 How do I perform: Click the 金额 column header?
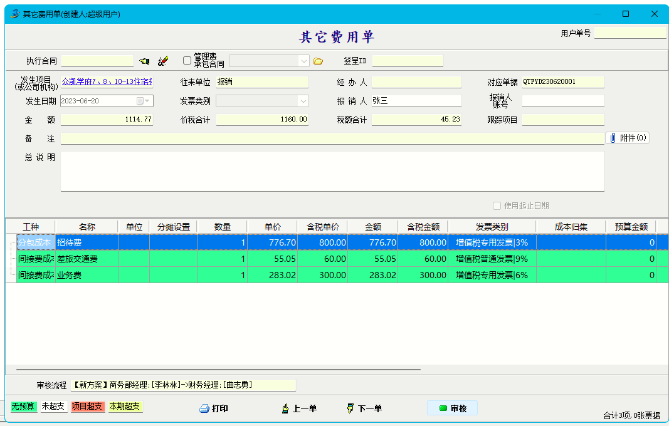(372, 227)
